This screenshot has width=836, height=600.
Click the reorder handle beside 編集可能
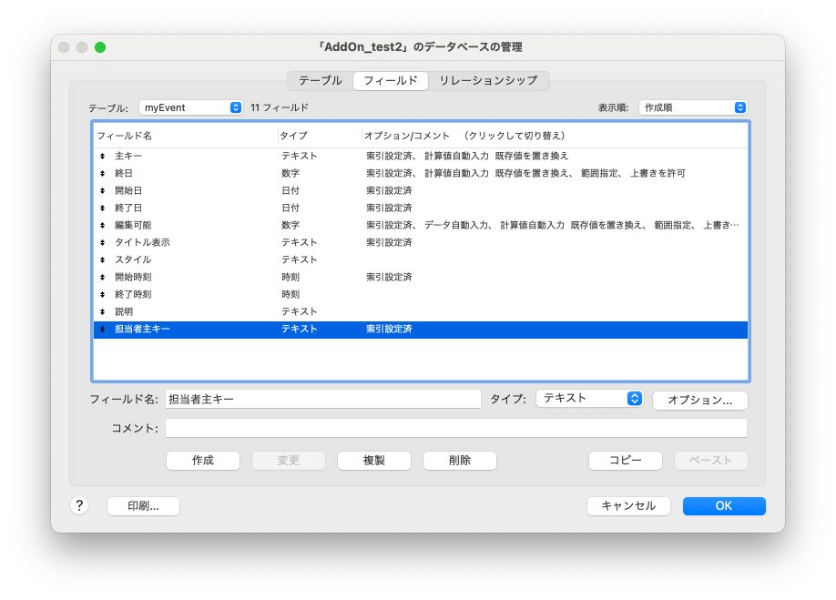102,226
